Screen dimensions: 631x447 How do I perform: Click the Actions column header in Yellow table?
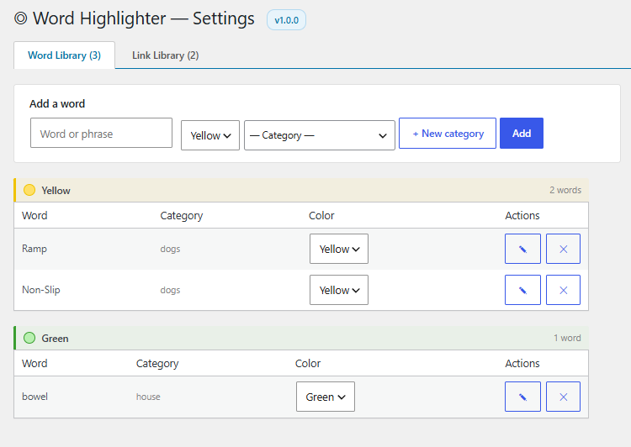(x=522, y=215)
